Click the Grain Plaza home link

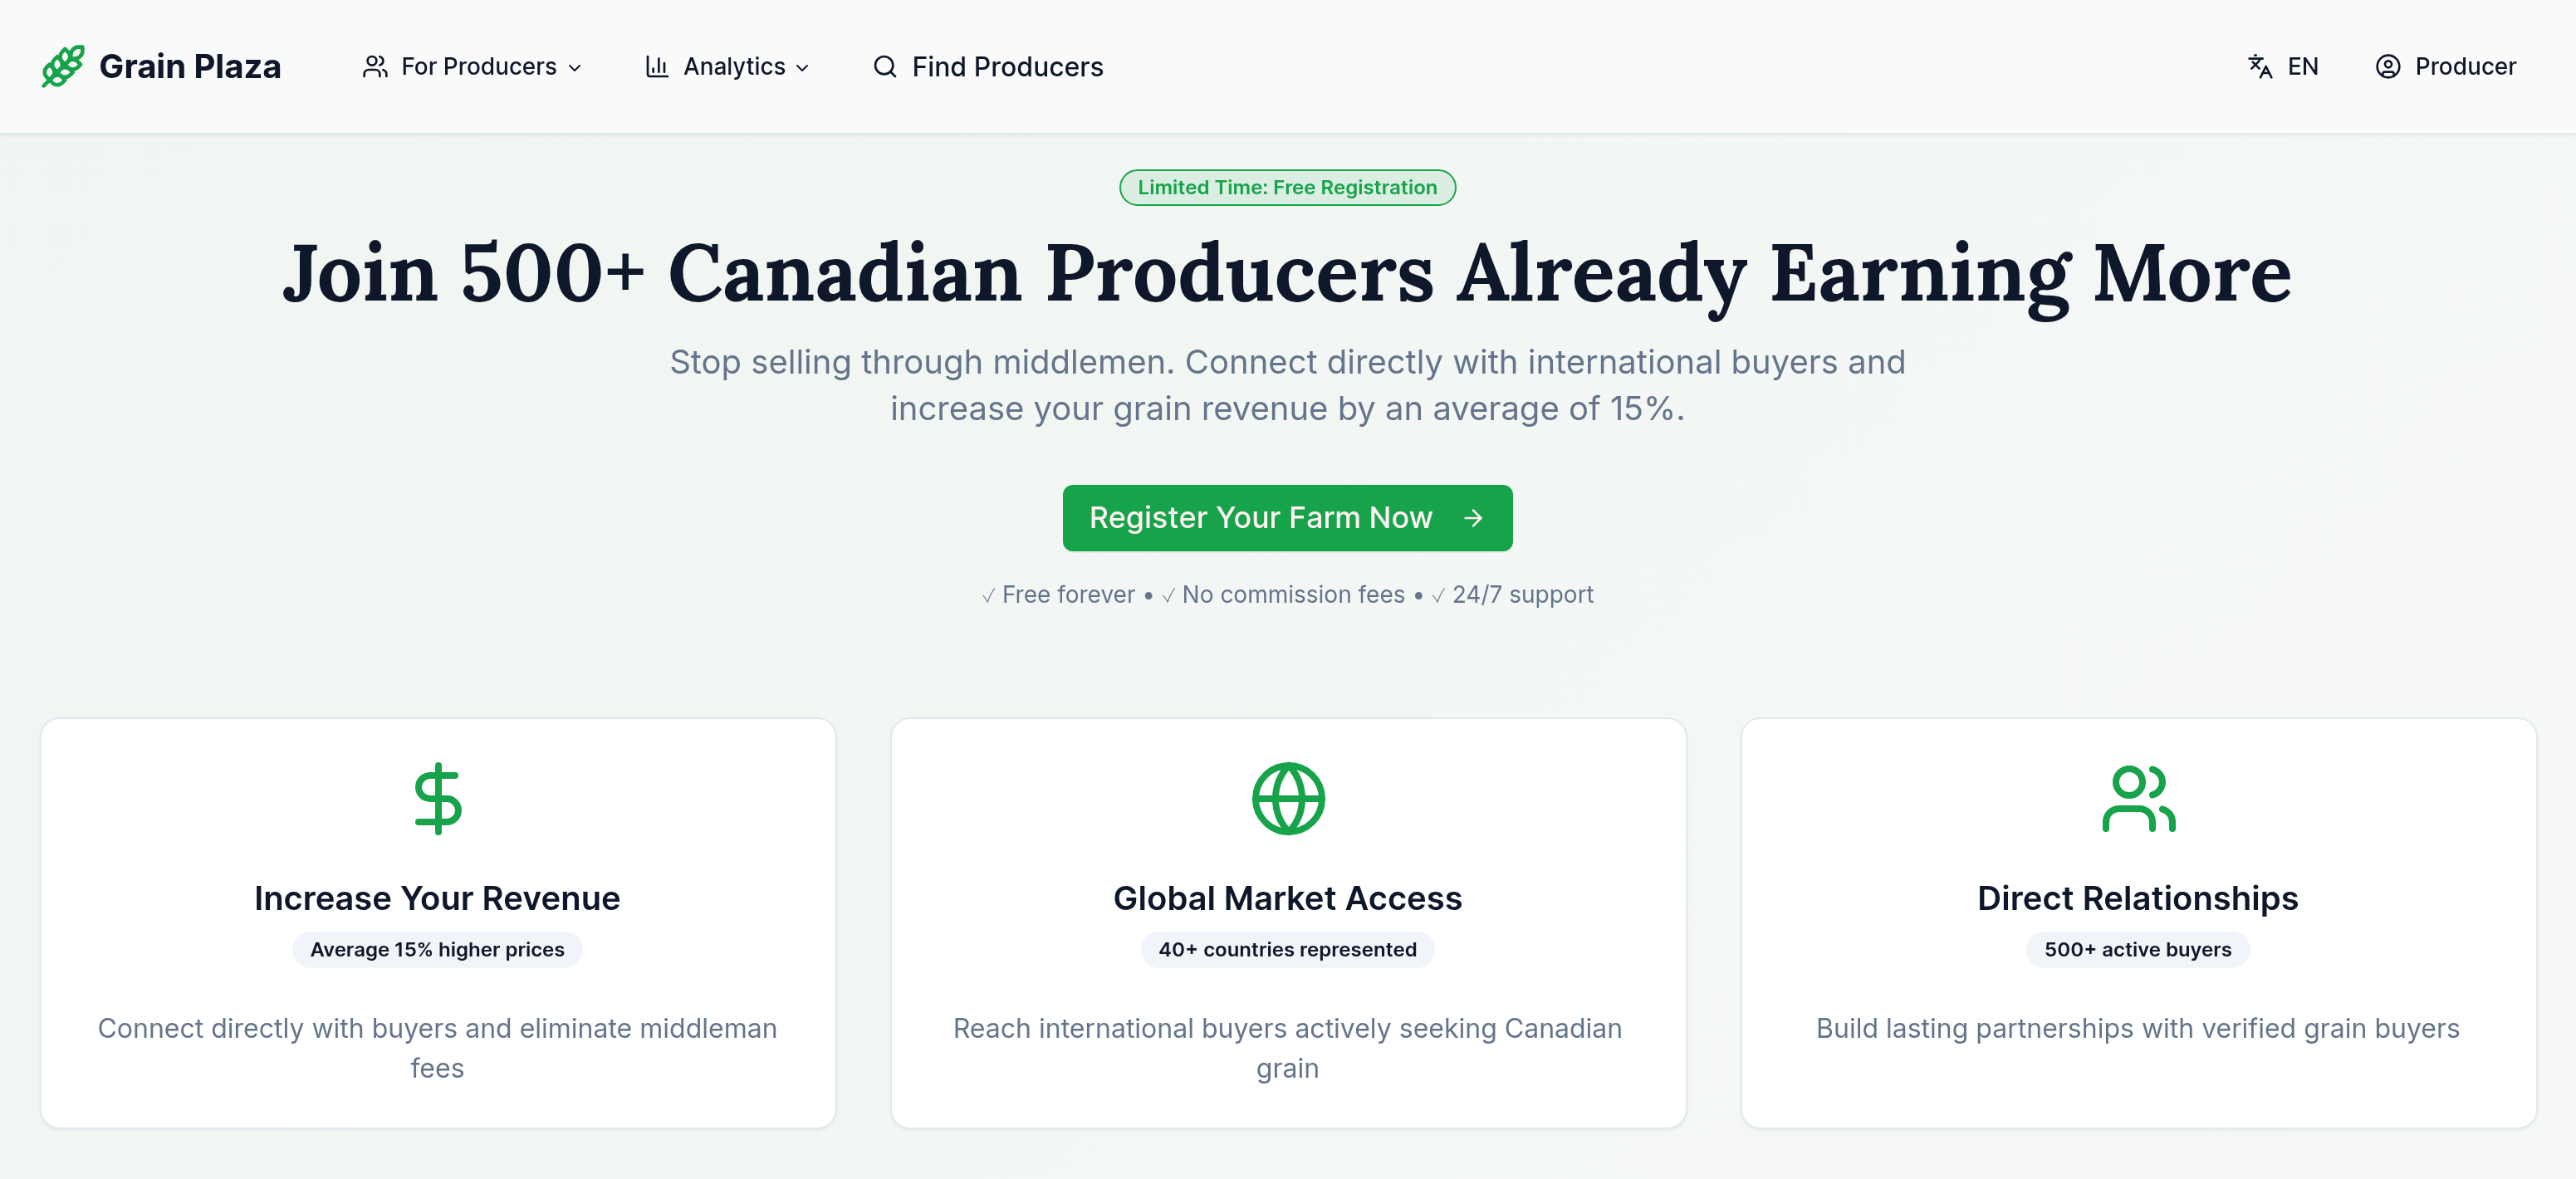(x=190, y=67)
